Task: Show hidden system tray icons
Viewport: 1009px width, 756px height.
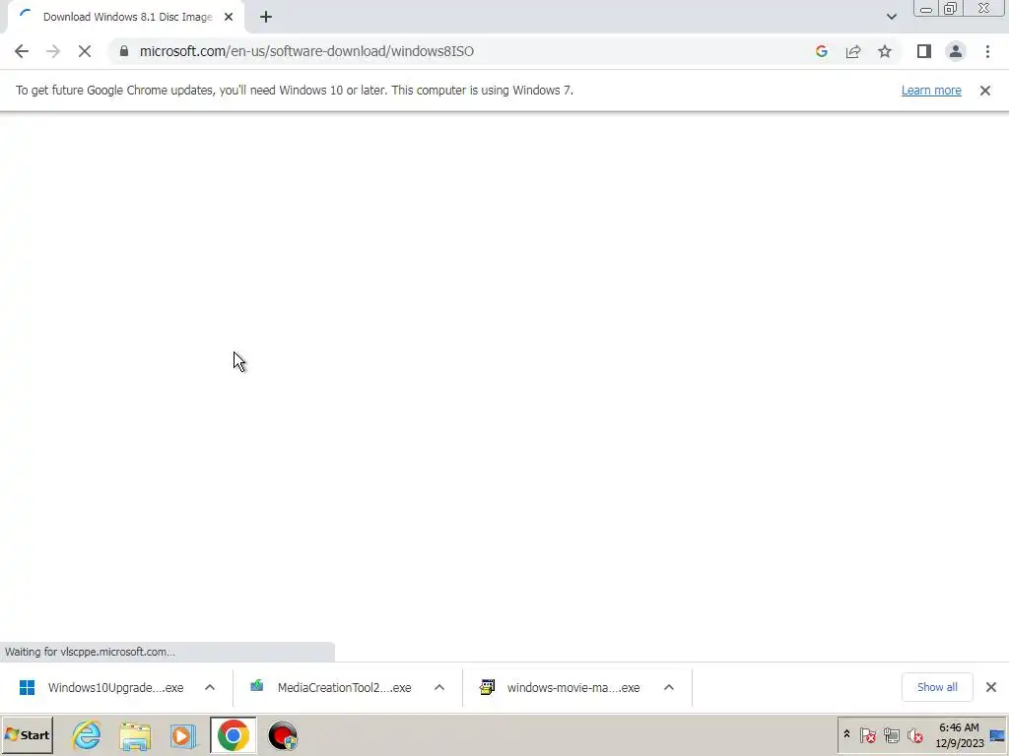Action: pos(846,734)
